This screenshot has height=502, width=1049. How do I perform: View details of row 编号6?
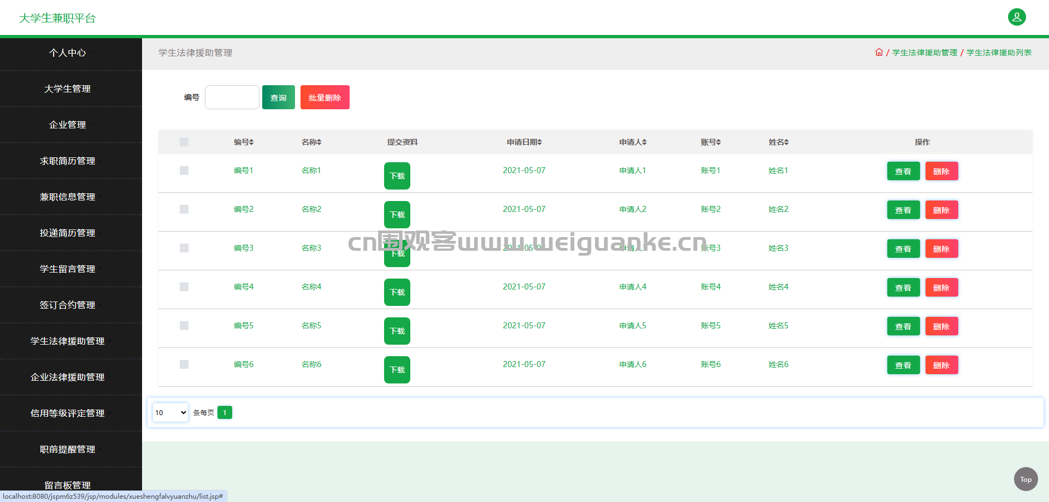(x=903, y=365)
